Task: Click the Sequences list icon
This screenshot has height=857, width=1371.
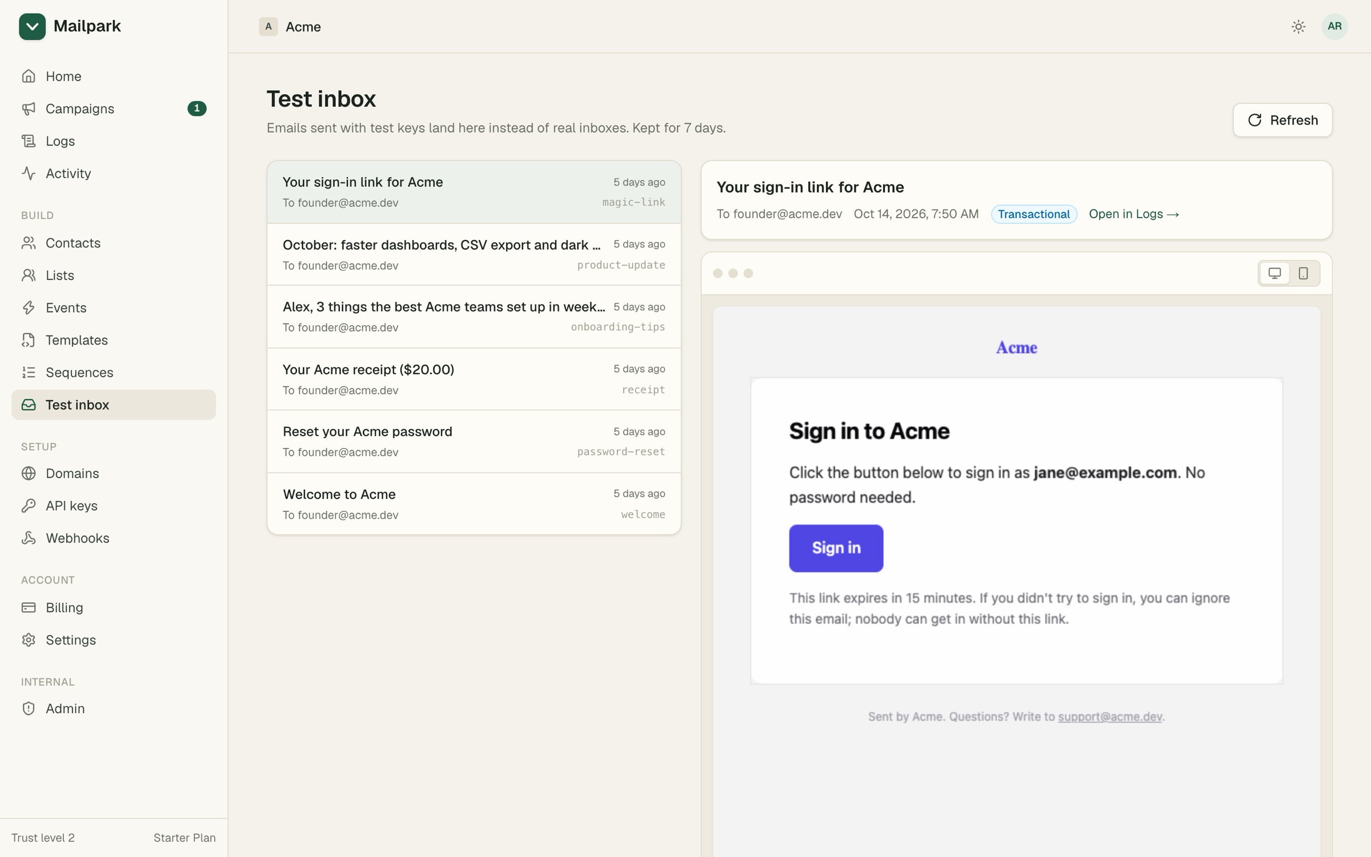Action: click(x=29, y=373)
